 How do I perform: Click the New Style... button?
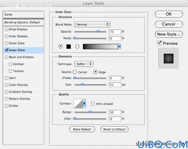[169, 34]
